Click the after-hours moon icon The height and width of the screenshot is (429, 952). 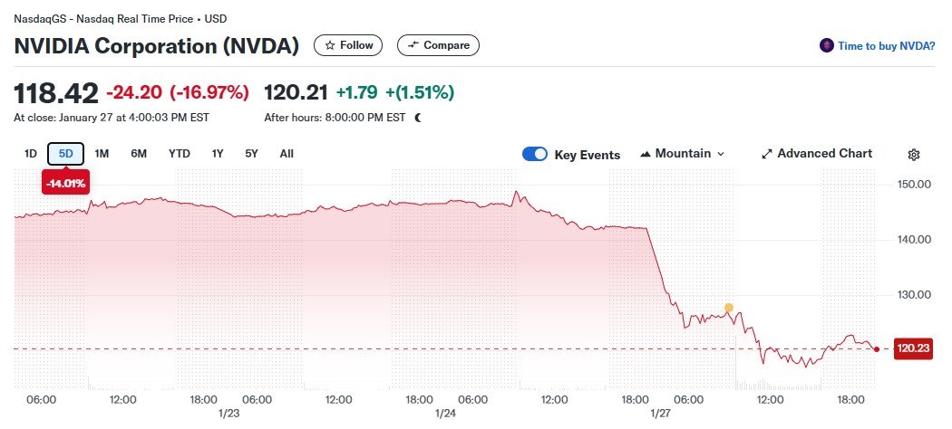(x=418, y=118)
